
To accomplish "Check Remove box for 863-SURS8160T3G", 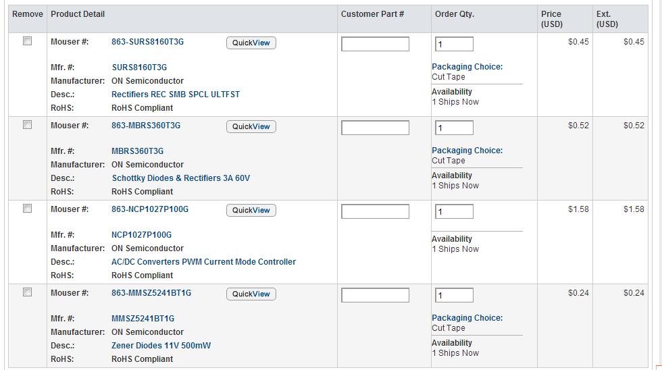I will (x=28, y=41).
